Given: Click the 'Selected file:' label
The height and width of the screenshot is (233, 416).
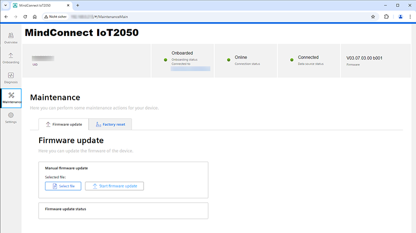Looking at the screenshot, I should [x=55, y=177].
